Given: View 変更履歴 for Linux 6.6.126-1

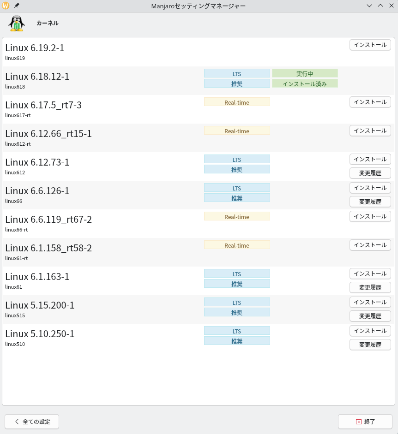Looking at the screenshot, I should point(370,202).
